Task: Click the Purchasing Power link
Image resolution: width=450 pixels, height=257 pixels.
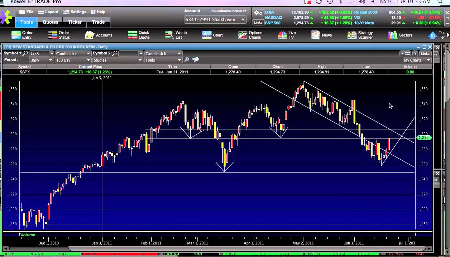Action: 229,11
